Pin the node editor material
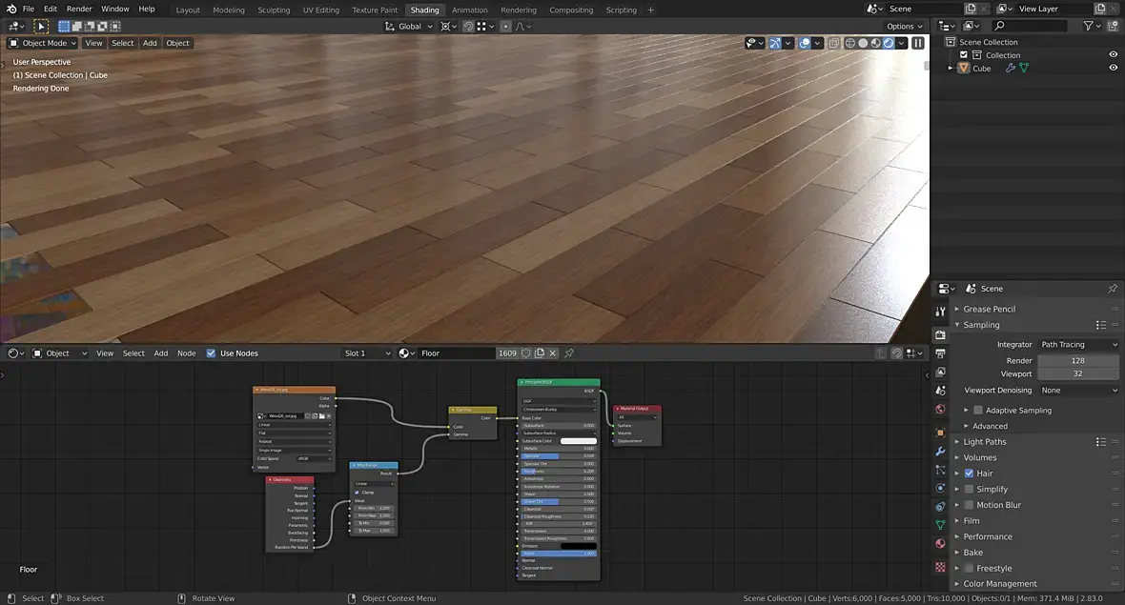1125x605 pixels. pyautogui.click(x=569, y=353)
